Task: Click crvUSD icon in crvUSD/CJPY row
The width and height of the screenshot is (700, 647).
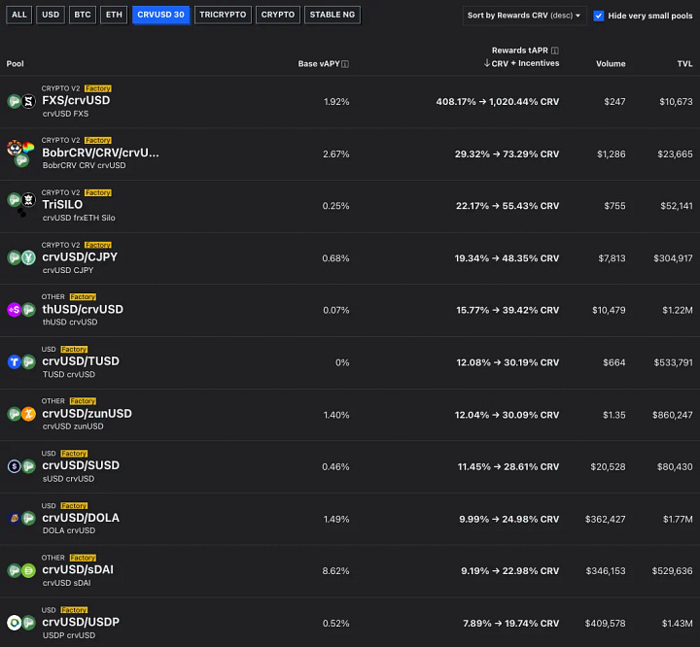Action: (x=15, y=257)
